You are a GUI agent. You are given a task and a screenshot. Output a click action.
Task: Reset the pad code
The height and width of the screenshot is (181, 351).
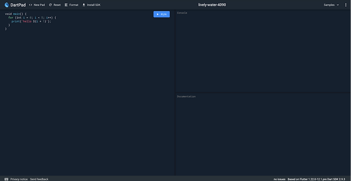point(55,5)
